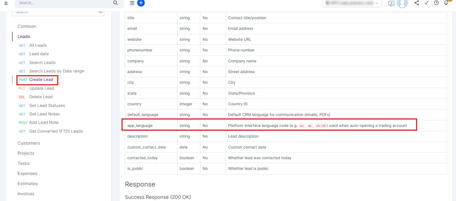Image resolution: width=456 pixels, height=201 pixels.
Task: Open Get Converted (FTD) Leads endpoint
Action: pyautogui.click(x=56, y=131)
